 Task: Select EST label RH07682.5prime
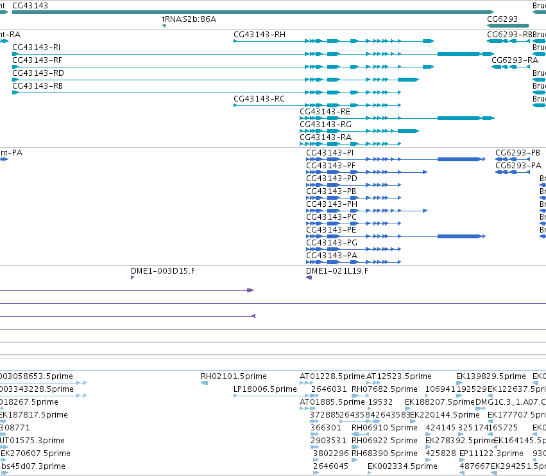(x=384, y=389)
